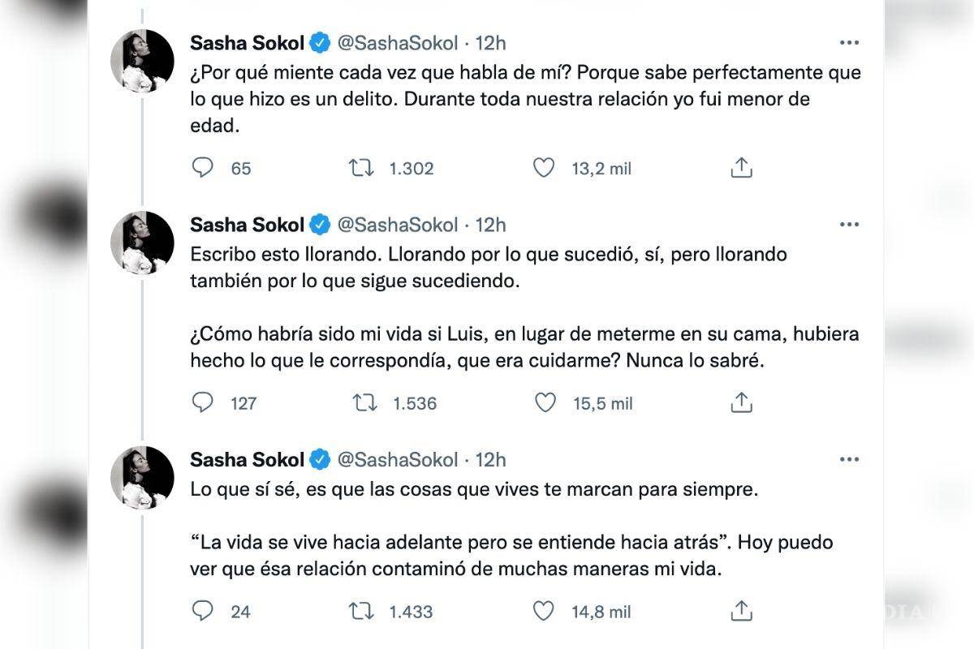Open the @SashaSokol profile handle link
This screenshot has height=649, width=974.
coord(397,44)
